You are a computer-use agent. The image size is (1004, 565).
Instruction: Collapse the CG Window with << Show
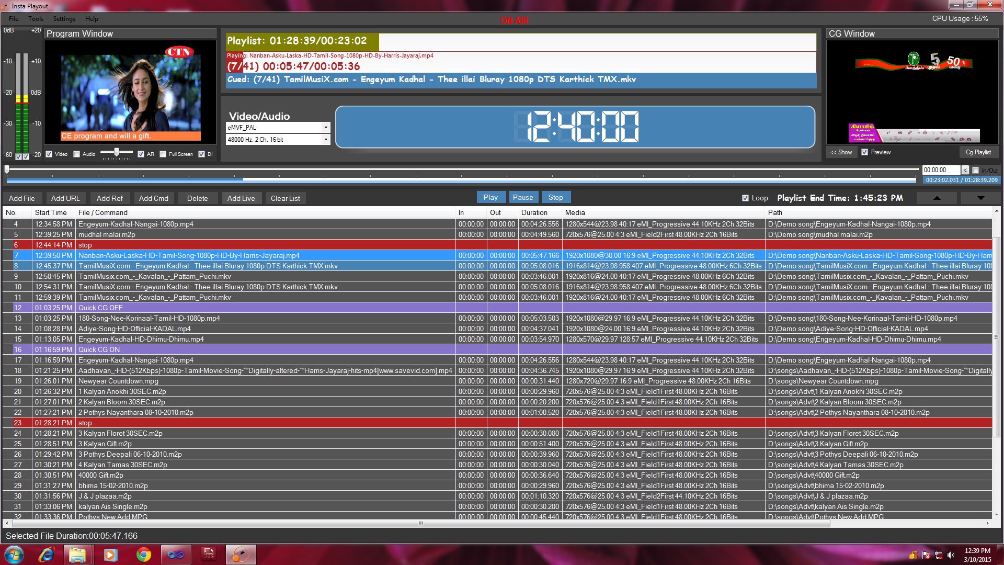click(841, 152)
